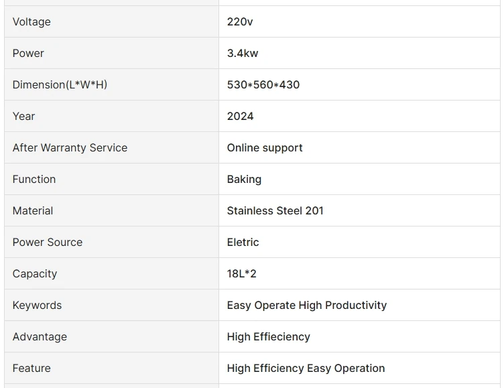Viewport: 504px width, 388px height.
Task: Select High Efficiency Easy Operation text
Action: (306, 369)
